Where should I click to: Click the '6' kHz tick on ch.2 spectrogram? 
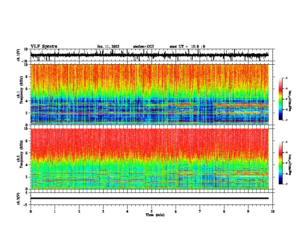(27, 153)
